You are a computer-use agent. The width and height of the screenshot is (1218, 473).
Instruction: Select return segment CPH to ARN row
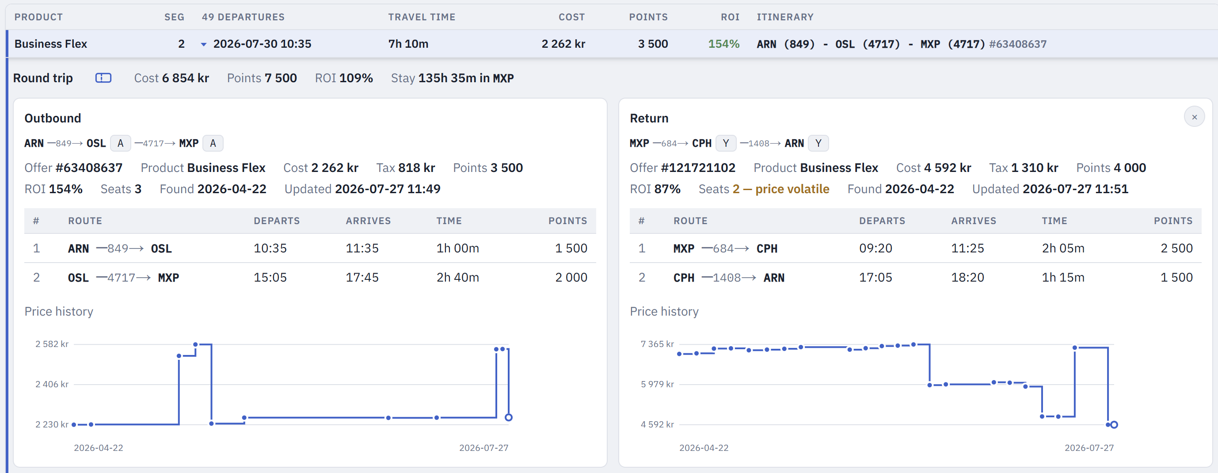(915, 278)
